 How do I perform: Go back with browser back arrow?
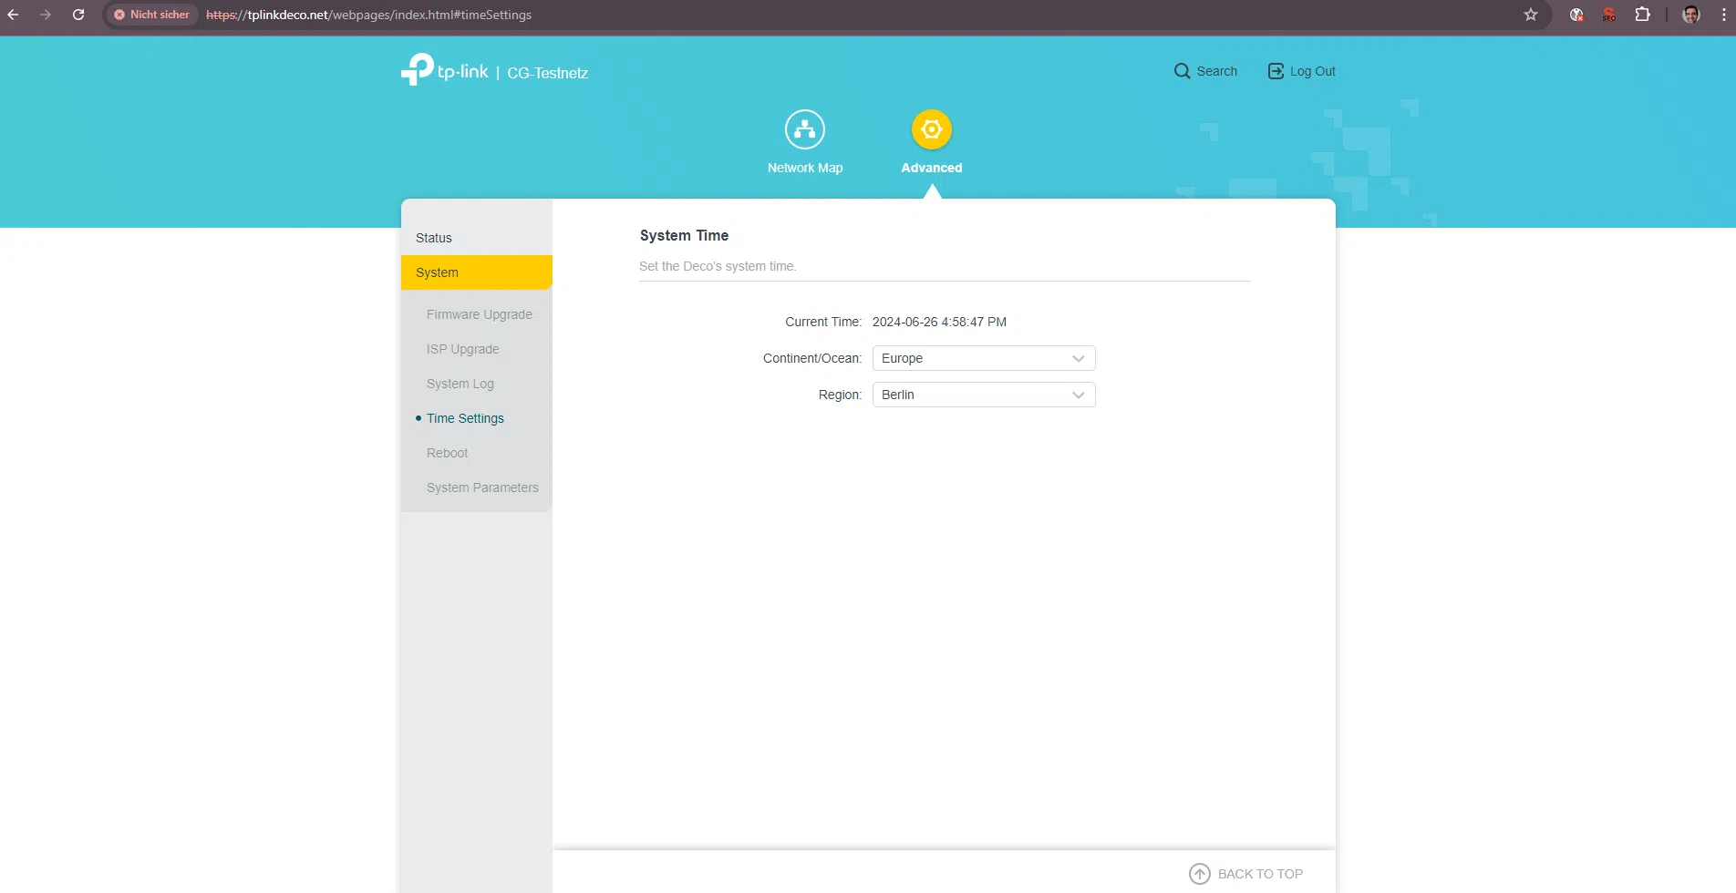[x=13, y=15]
